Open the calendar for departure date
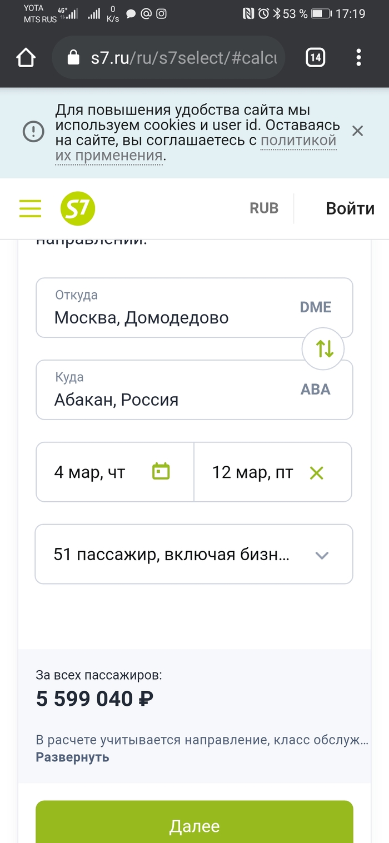Screen dimensions: 389x843 coord(161,472)
